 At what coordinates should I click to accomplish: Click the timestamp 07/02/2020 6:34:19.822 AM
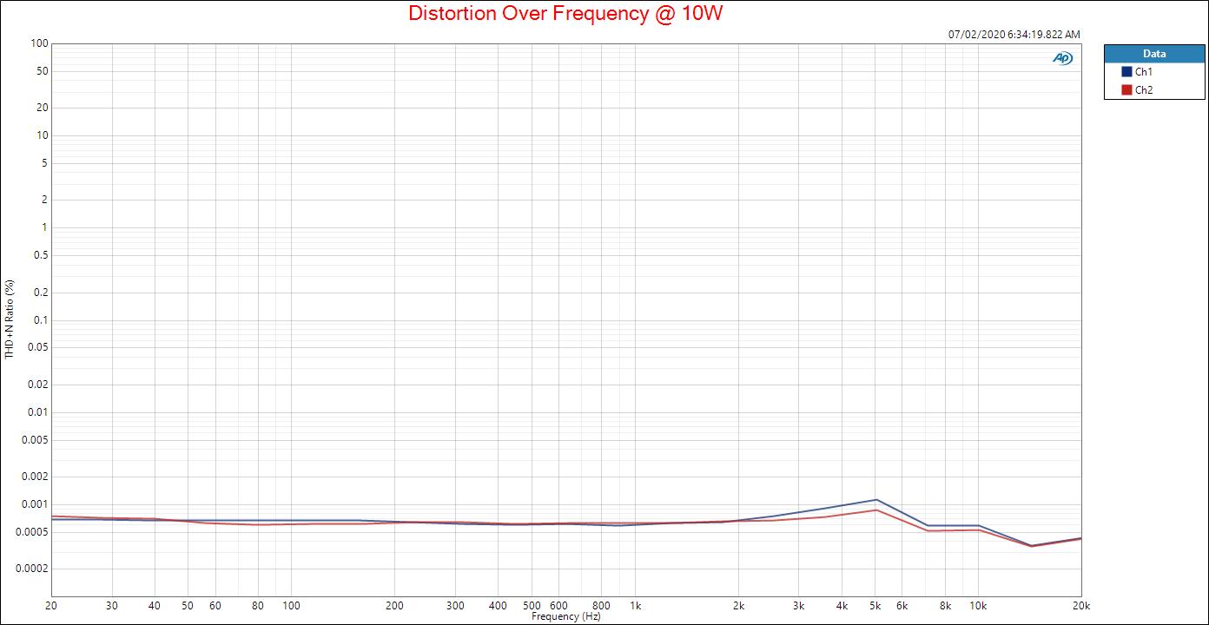(1014, 35)
